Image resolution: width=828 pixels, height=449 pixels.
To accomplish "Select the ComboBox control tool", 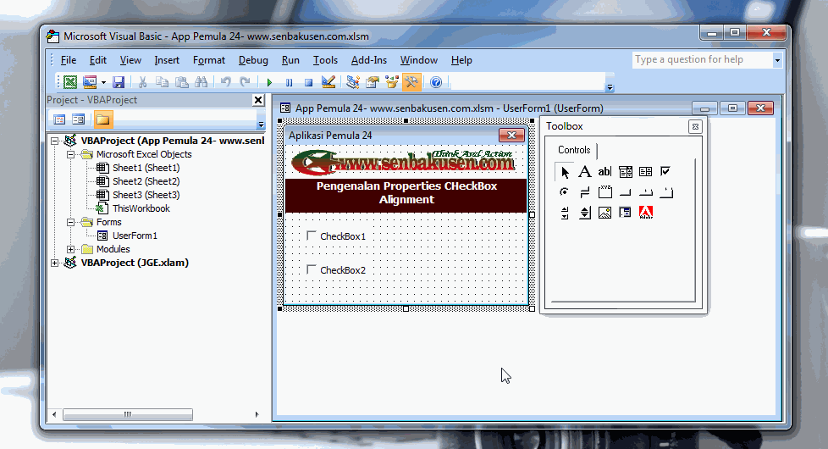I will [625, 172].
